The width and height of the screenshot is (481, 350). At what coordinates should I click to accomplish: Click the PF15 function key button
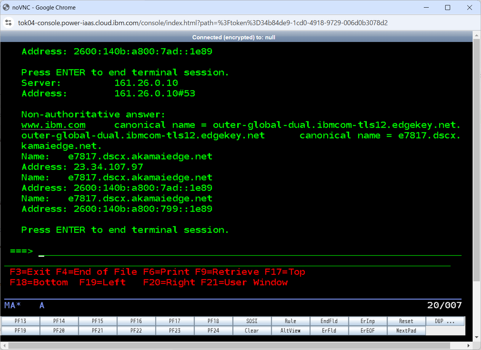[x=98, y=321]
